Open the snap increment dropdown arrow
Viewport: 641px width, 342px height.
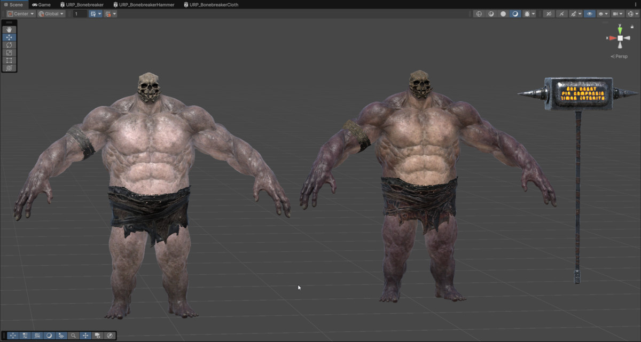[114, 14]
